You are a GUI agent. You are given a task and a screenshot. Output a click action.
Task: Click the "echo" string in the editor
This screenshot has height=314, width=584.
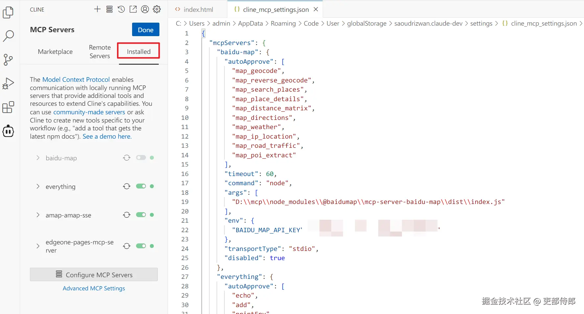[243, 295]
